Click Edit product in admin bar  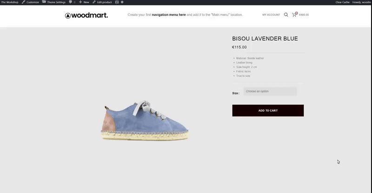[x=102, y=2]
